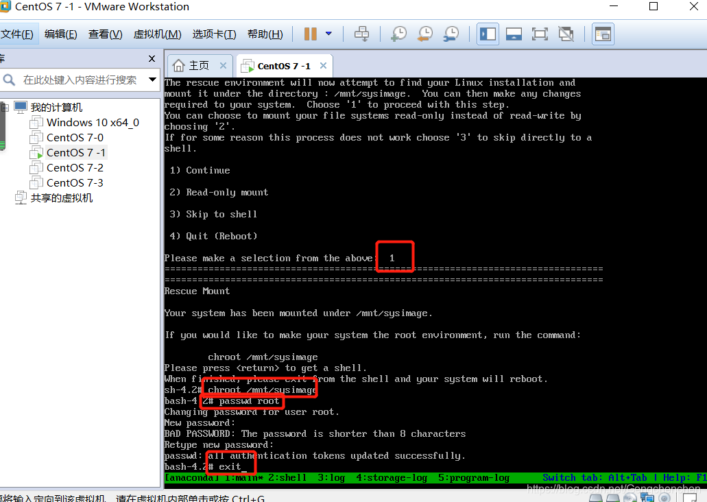The height and width of the screenshot is (502, 707).
Task: Click Send Ctrl+Alt+Del toolbar icon
Action: (361, 34)
